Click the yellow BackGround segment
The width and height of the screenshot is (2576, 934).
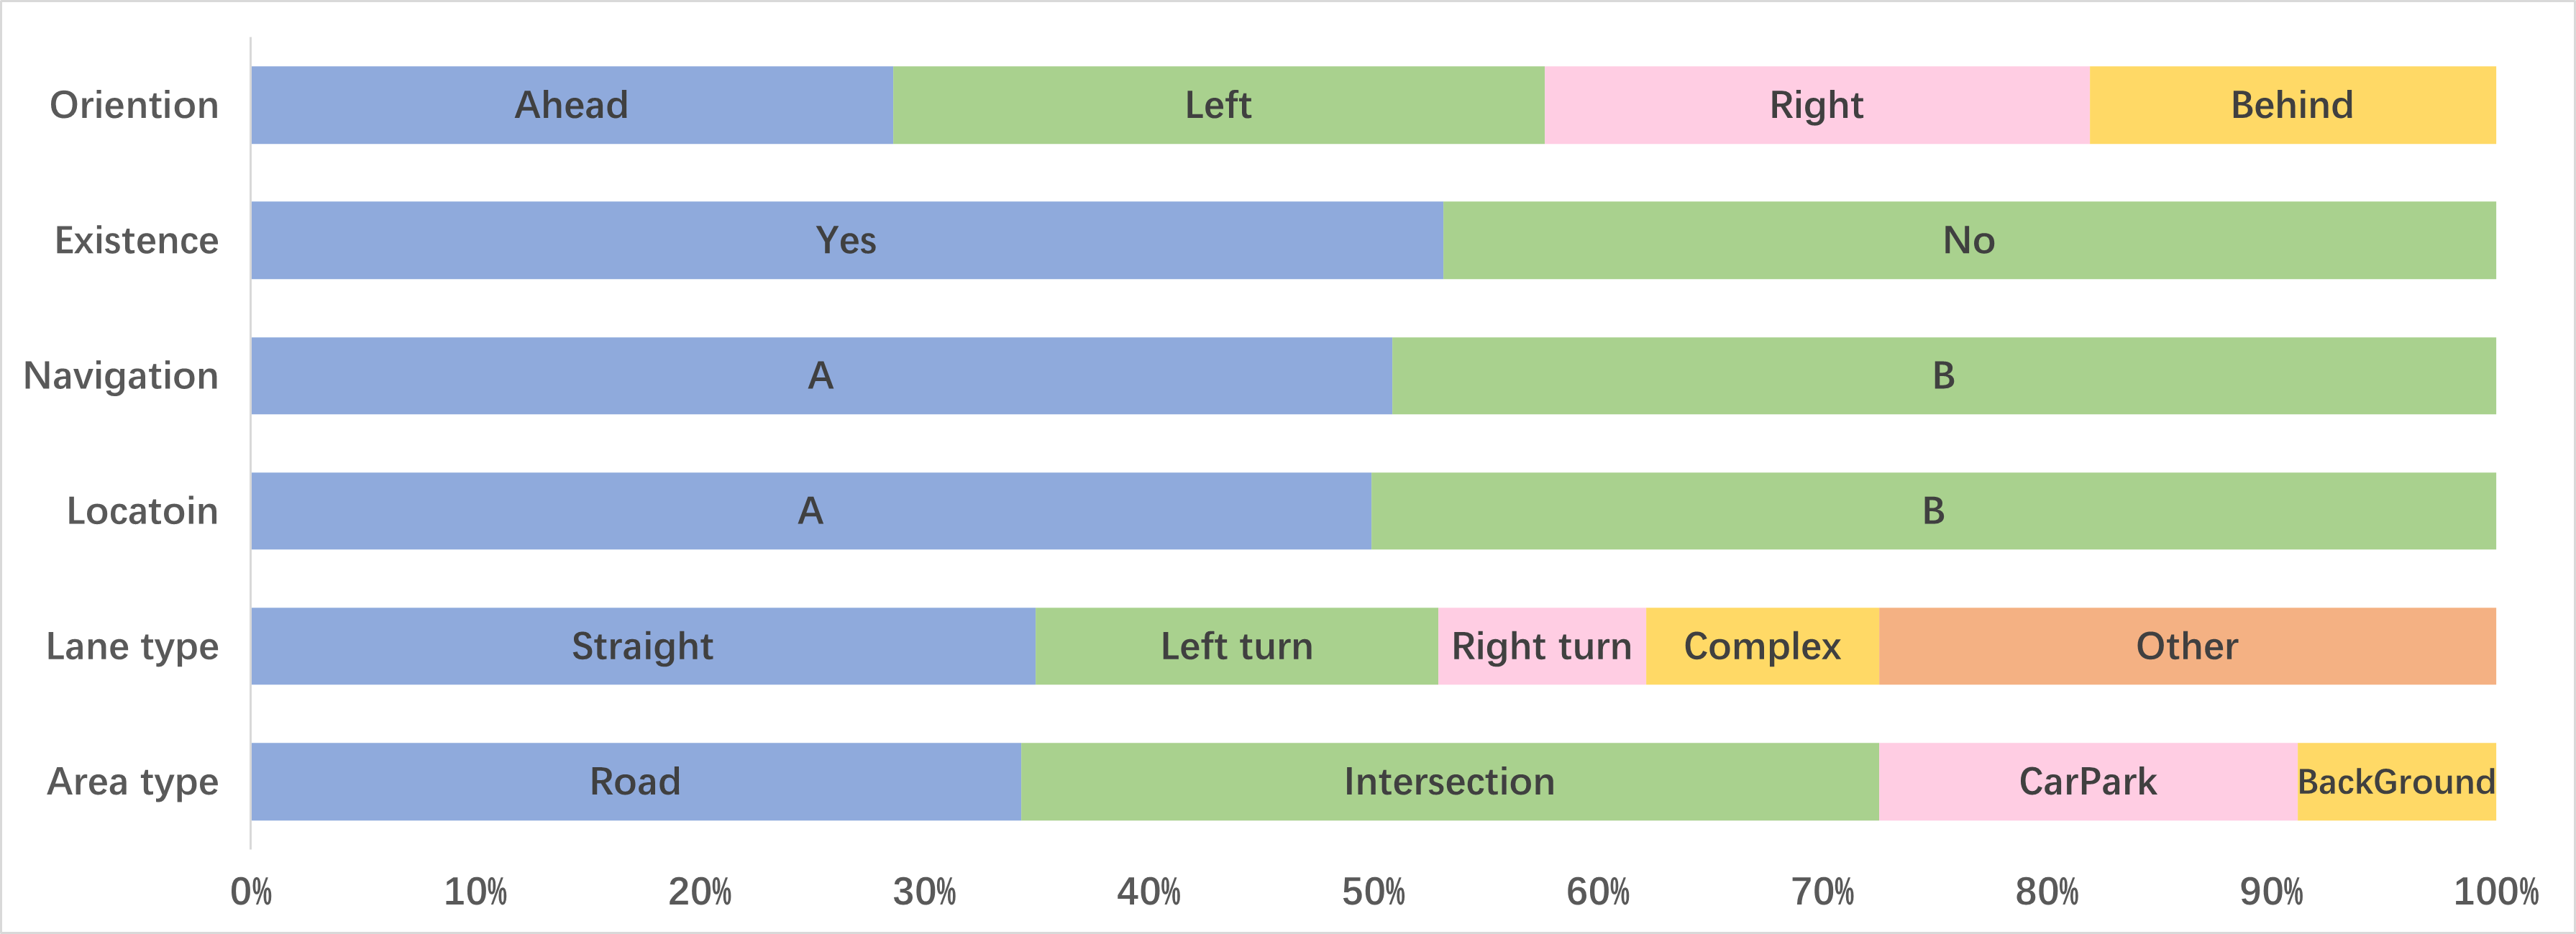pos(2396,781)
